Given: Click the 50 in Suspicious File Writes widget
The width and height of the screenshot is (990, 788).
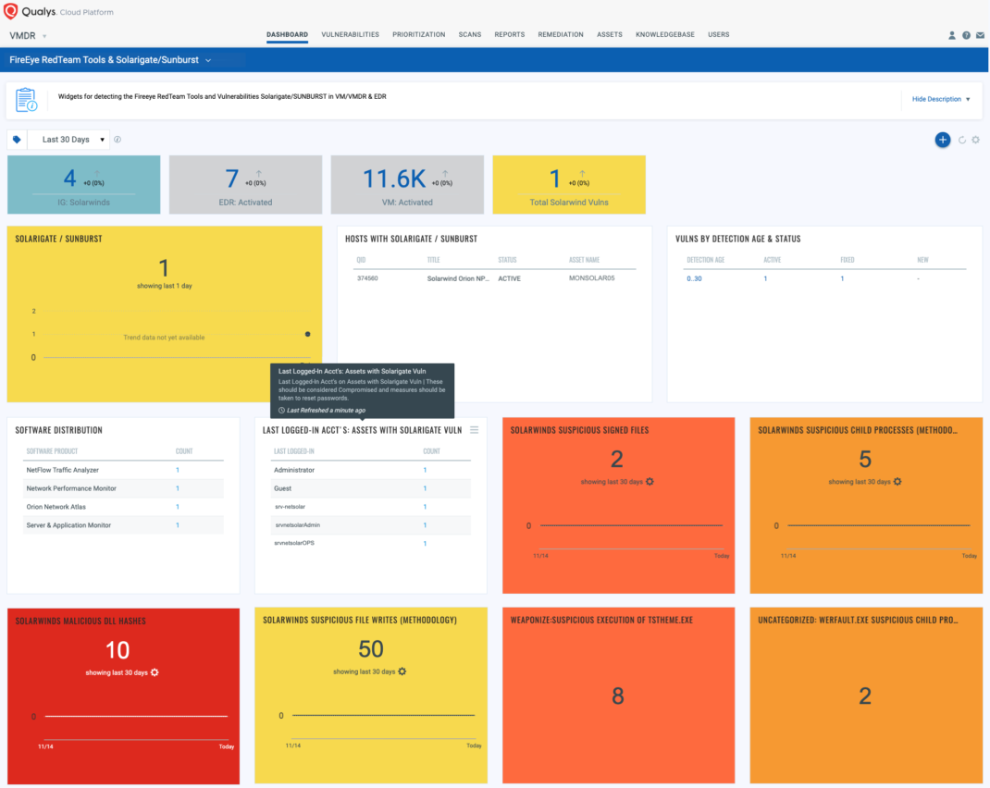Looking at the screenshot, I should point(371,648).
